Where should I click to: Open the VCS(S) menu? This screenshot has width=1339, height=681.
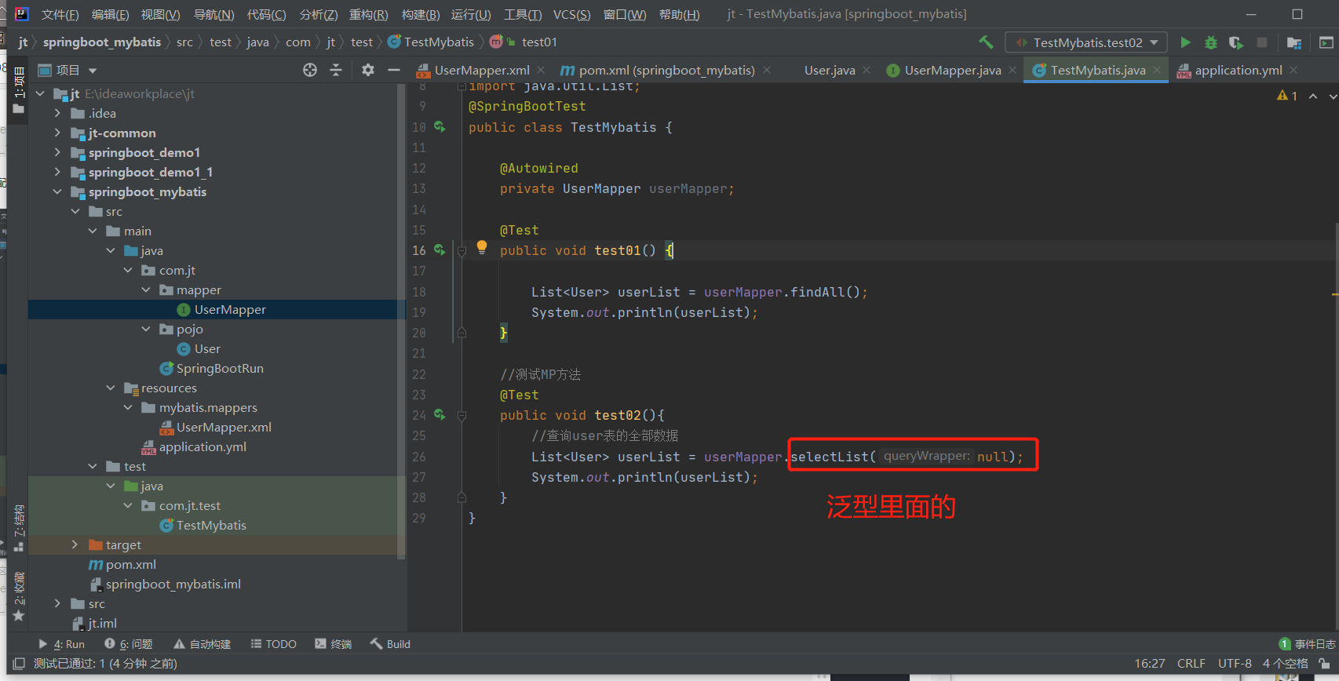pos(571,15)
